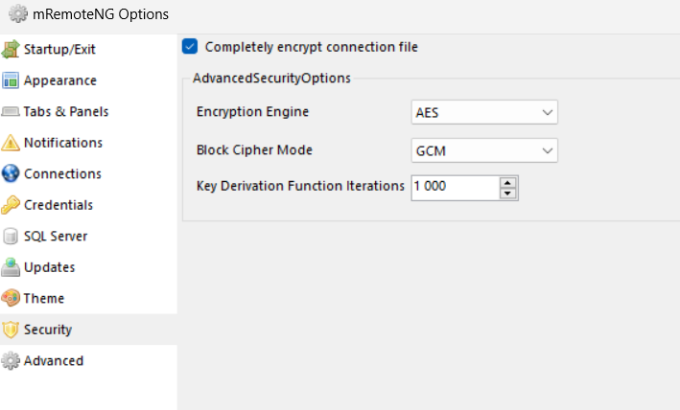Screen dimensions: 680x410
Task: Select the Appearance page icon
Action: pyautogui.click(x=11, y=80)
